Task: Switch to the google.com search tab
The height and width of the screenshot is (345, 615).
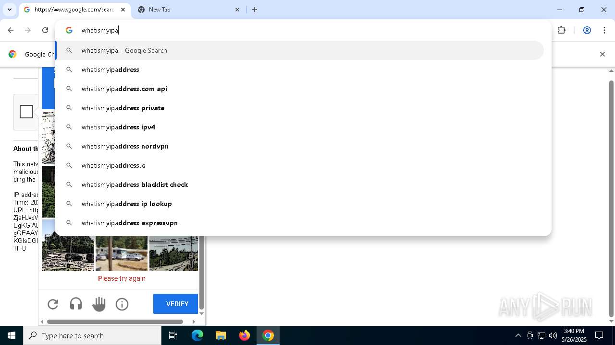Action: 74,10
